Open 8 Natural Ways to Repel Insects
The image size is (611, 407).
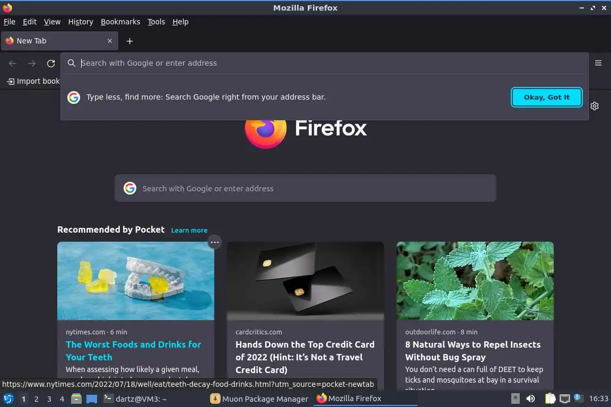(473, 351)
